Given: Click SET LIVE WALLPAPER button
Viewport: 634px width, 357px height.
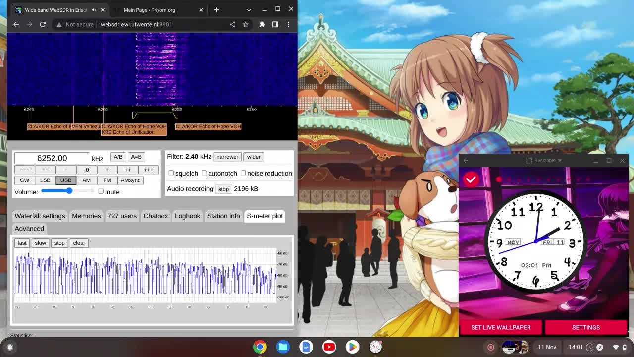Looking at the screenshot, I should pyautogui.click(x=501, y=327).
